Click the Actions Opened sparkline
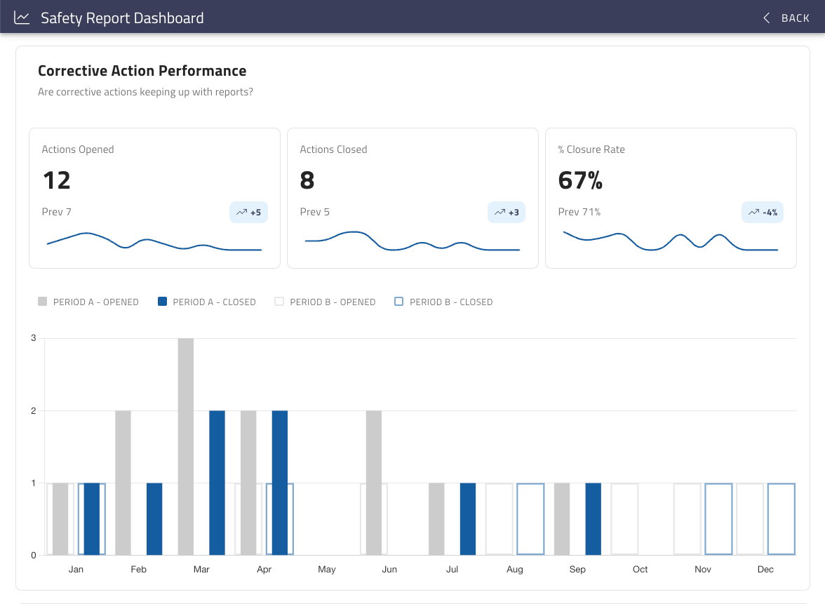The width and height of the screenshot is (825, 604). point(154,241)
